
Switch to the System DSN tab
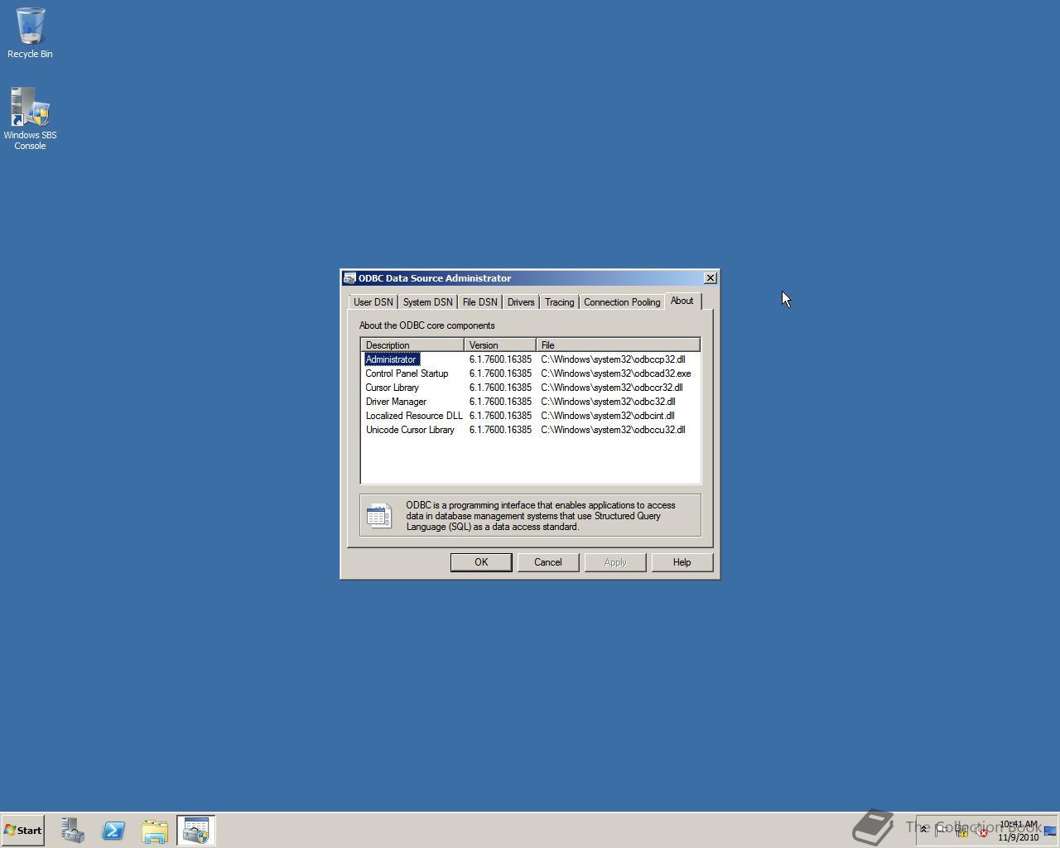(x=427, y=302)
